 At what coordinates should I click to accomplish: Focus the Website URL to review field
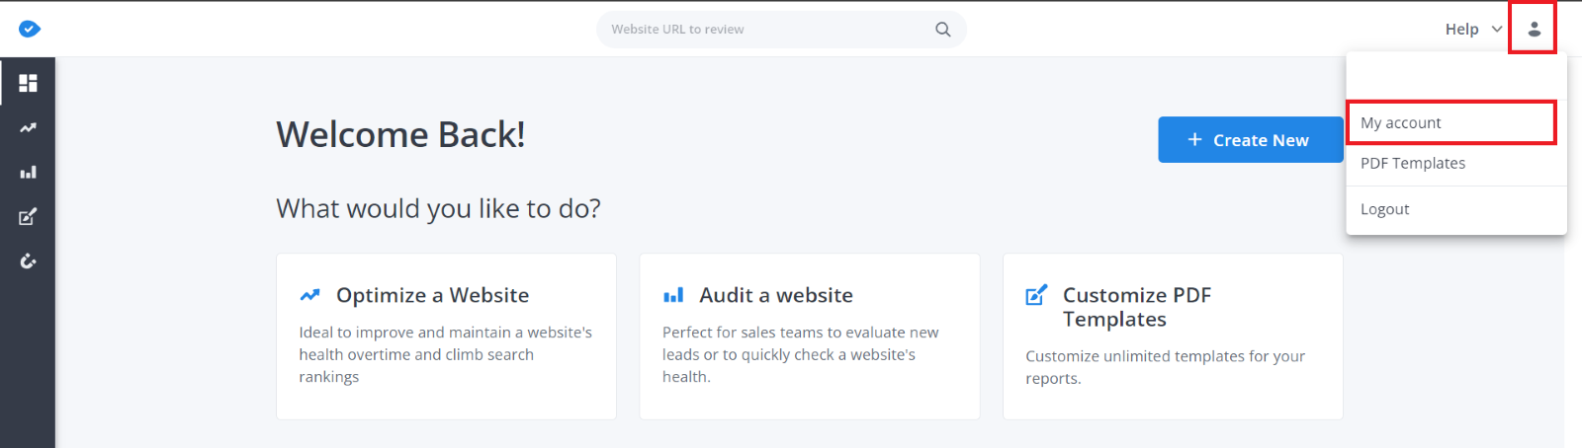(x=766, y=30)
